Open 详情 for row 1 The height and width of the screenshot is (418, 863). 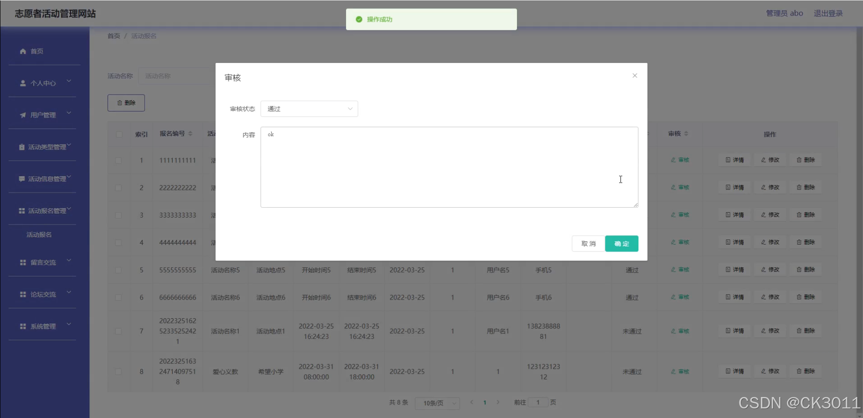coord(734,160)
